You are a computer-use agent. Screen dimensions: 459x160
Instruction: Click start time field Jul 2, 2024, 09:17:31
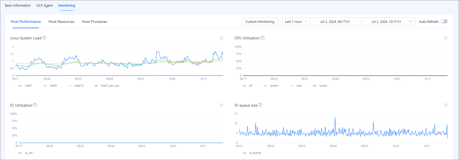click(x=335, y=22)
